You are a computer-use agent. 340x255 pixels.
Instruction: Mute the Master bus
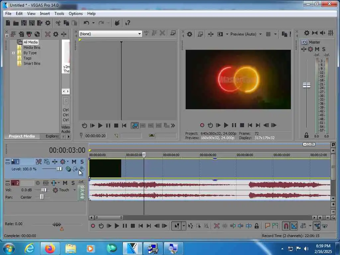pyautogui.click(x=317, y=49)
